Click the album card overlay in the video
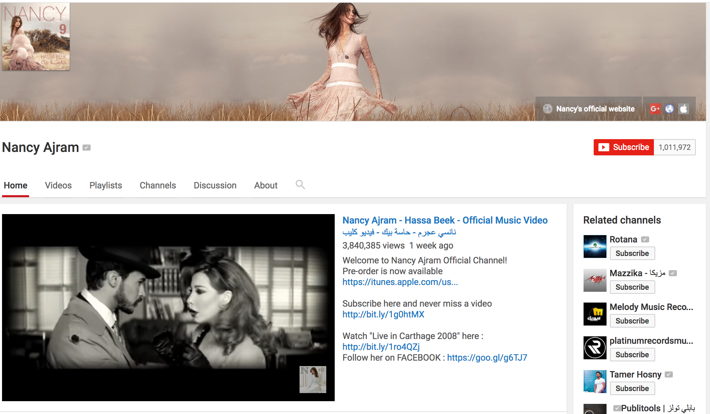This screenshot has height=414, width=710. [313, 379]
